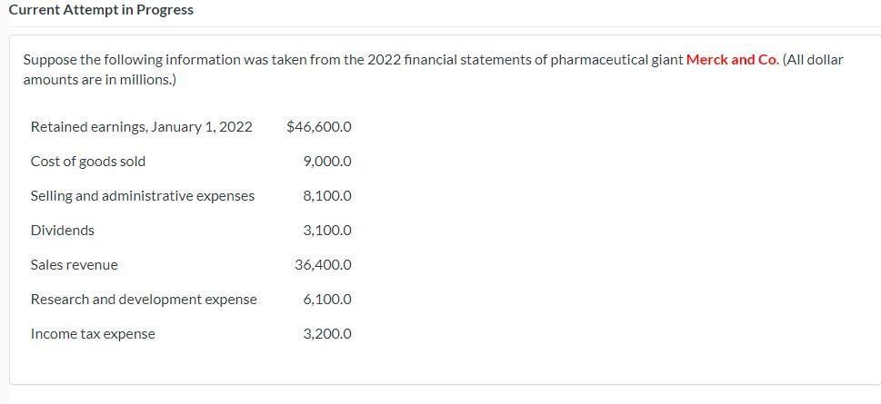Select the Income tax expense label
The image size is (881, 404).
pyautogui.click(x=93, y=334)
